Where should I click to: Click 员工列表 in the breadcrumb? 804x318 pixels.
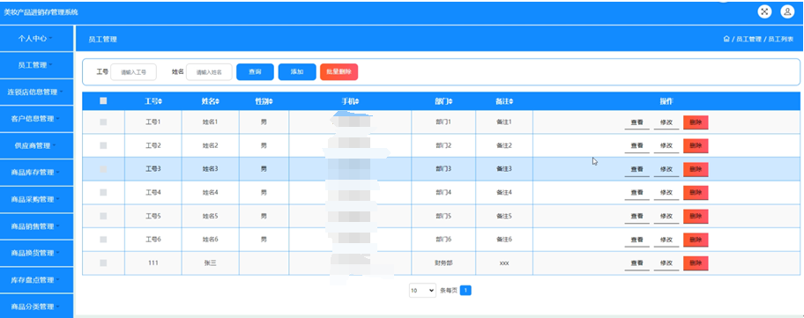pyautogui.click(x=780, y=39)
